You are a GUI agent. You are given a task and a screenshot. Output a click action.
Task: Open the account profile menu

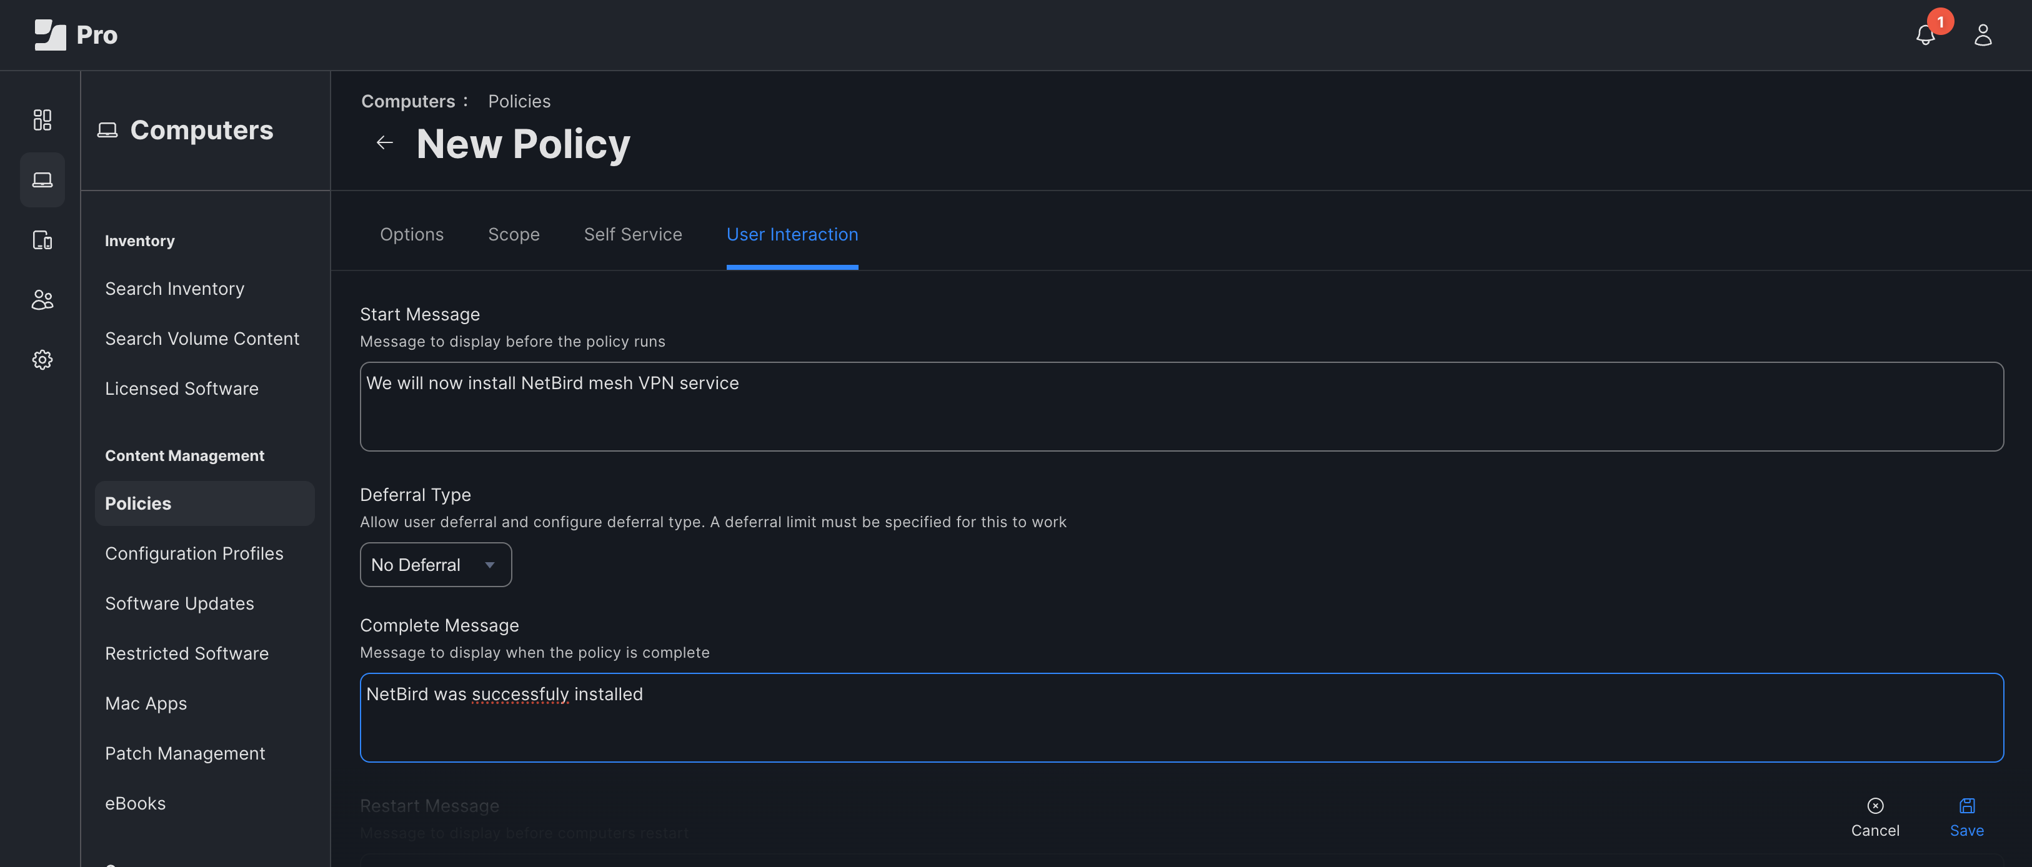coord(1983,35)
